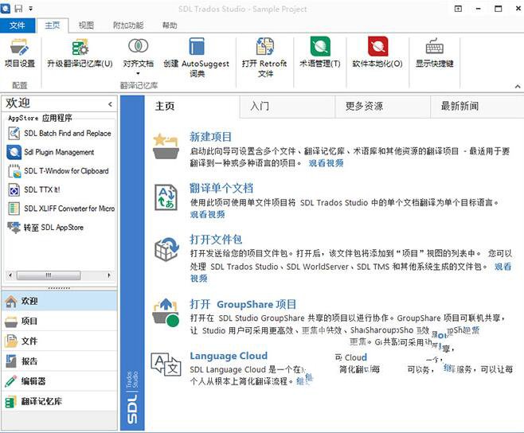Launch 软件本地化(O) red icon
524x433 pixels.
(x=377, y=46)
